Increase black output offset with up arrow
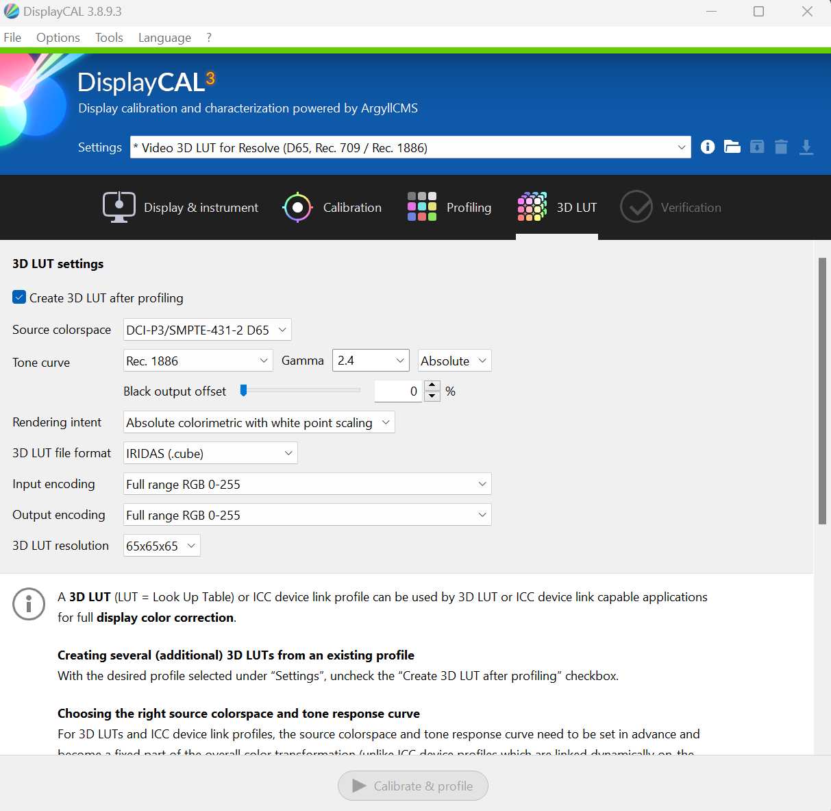The image size is (831, 811). point(432,386)
